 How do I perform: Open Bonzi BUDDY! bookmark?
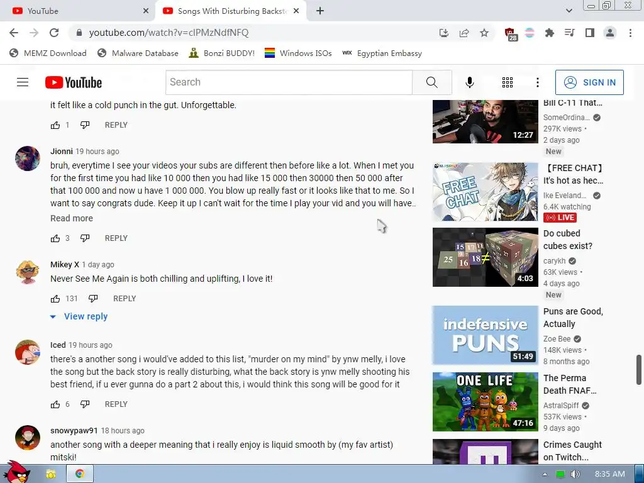coord(222,53)
